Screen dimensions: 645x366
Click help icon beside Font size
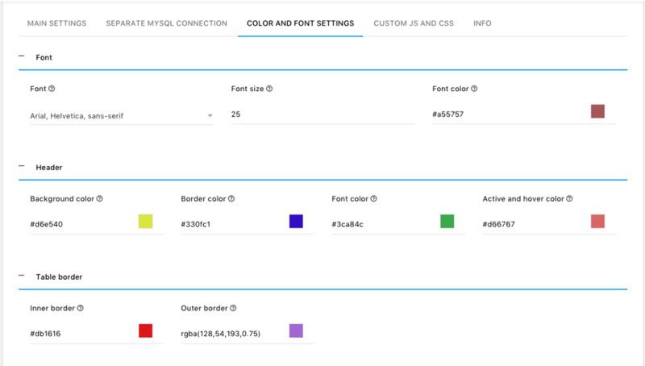pos(268,89)
